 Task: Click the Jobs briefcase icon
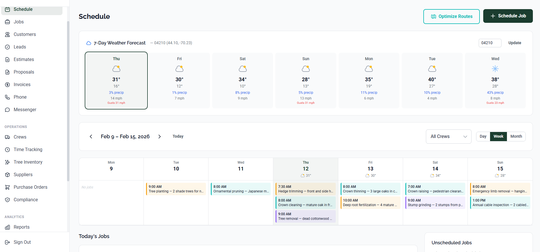coord(7,22)
